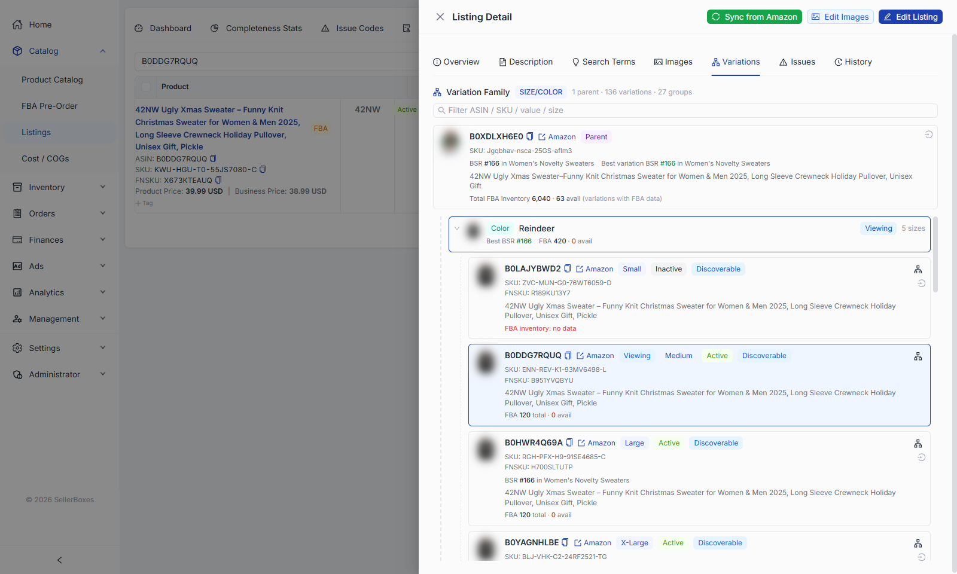Open 42NW Ugly Xmas Sweater listing title
Screen dimensions: 957x574
tap(218, 128)
